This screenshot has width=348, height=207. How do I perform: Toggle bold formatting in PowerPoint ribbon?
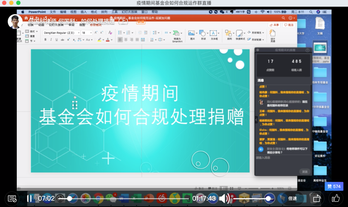click(x=45, y=40)
